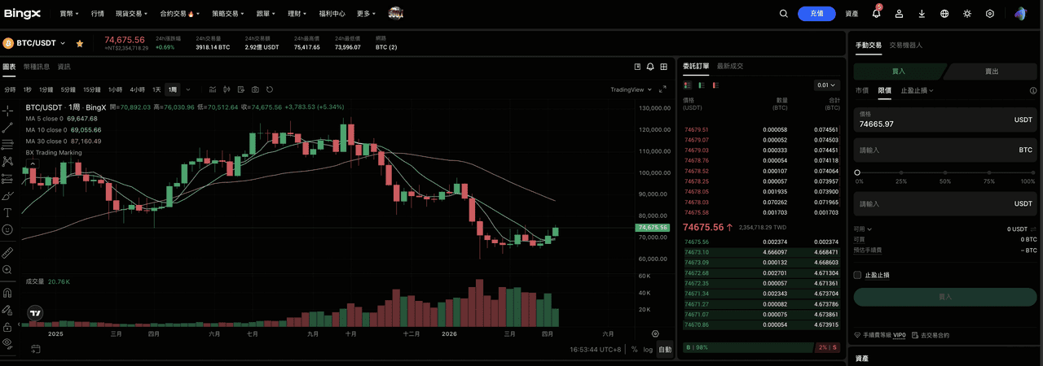Take a chart snapshot with camera icon
Image resolution: width=1043 pixels, height=366 pixels.
(255, 89)
